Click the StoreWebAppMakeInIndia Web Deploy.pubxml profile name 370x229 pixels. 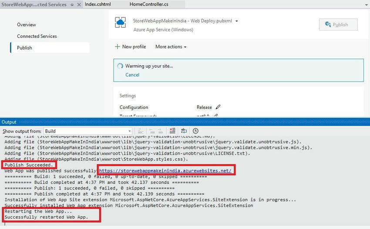pos(182,21)
